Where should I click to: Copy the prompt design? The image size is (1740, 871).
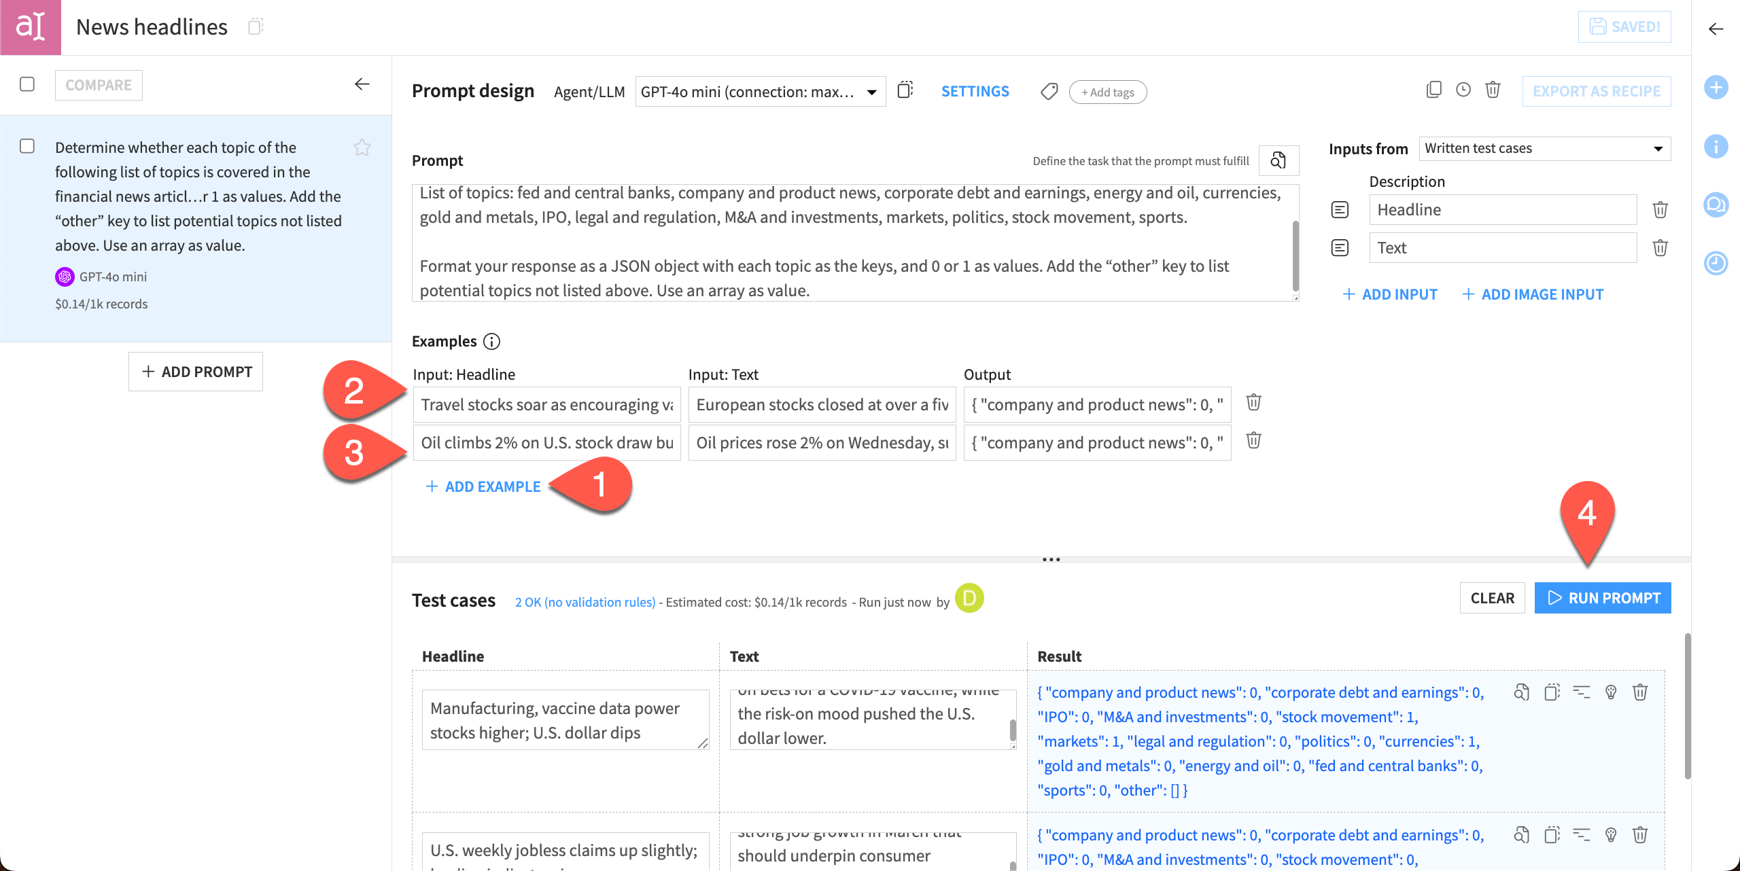1434,89
